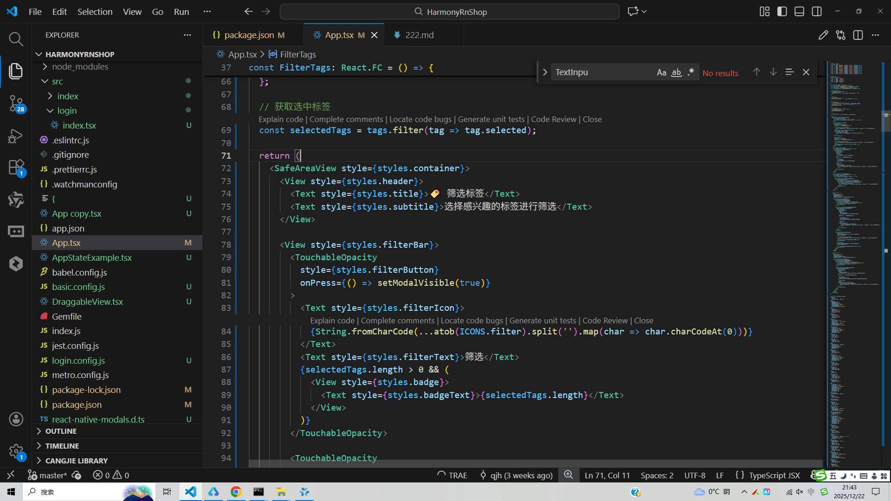The image size is (891, 501).
Task: Click TypeScript JSX language mode in status bar
Action: pos(774,475)
